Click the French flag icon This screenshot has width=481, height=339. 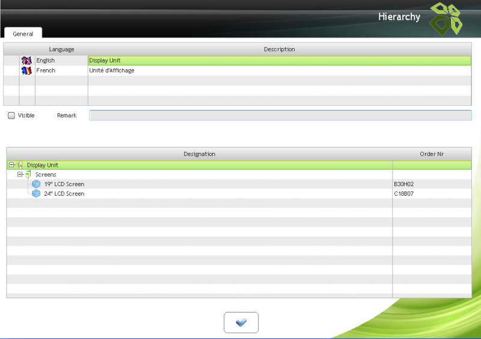(x=26, y=70)
